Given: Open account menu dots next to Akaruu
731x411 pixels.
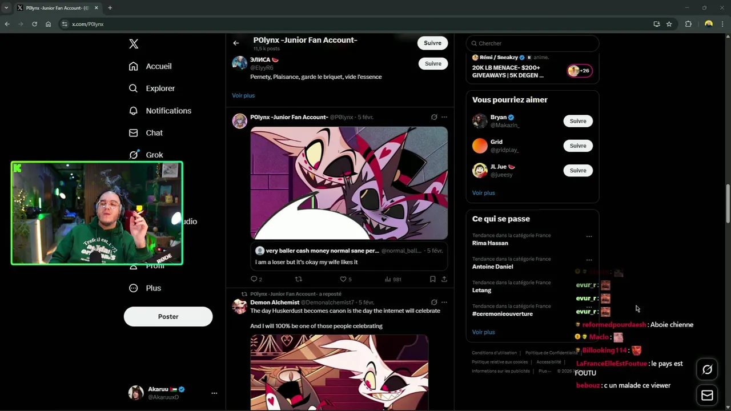Looking at the screenshot, I should click(214, 393).
